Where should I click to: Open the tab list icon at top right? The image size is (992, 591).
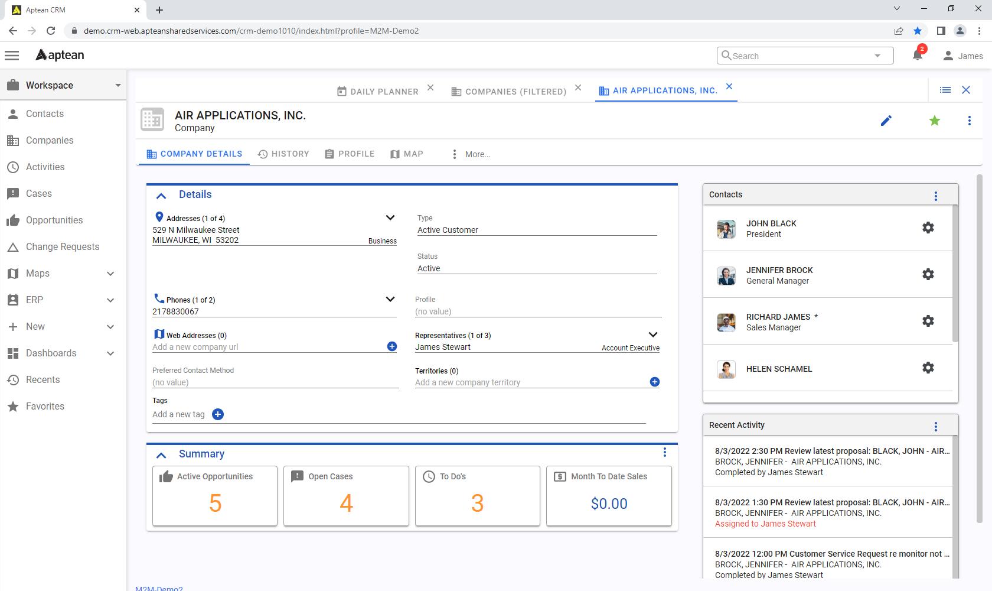pyautogui.click(x=945, y=90)
